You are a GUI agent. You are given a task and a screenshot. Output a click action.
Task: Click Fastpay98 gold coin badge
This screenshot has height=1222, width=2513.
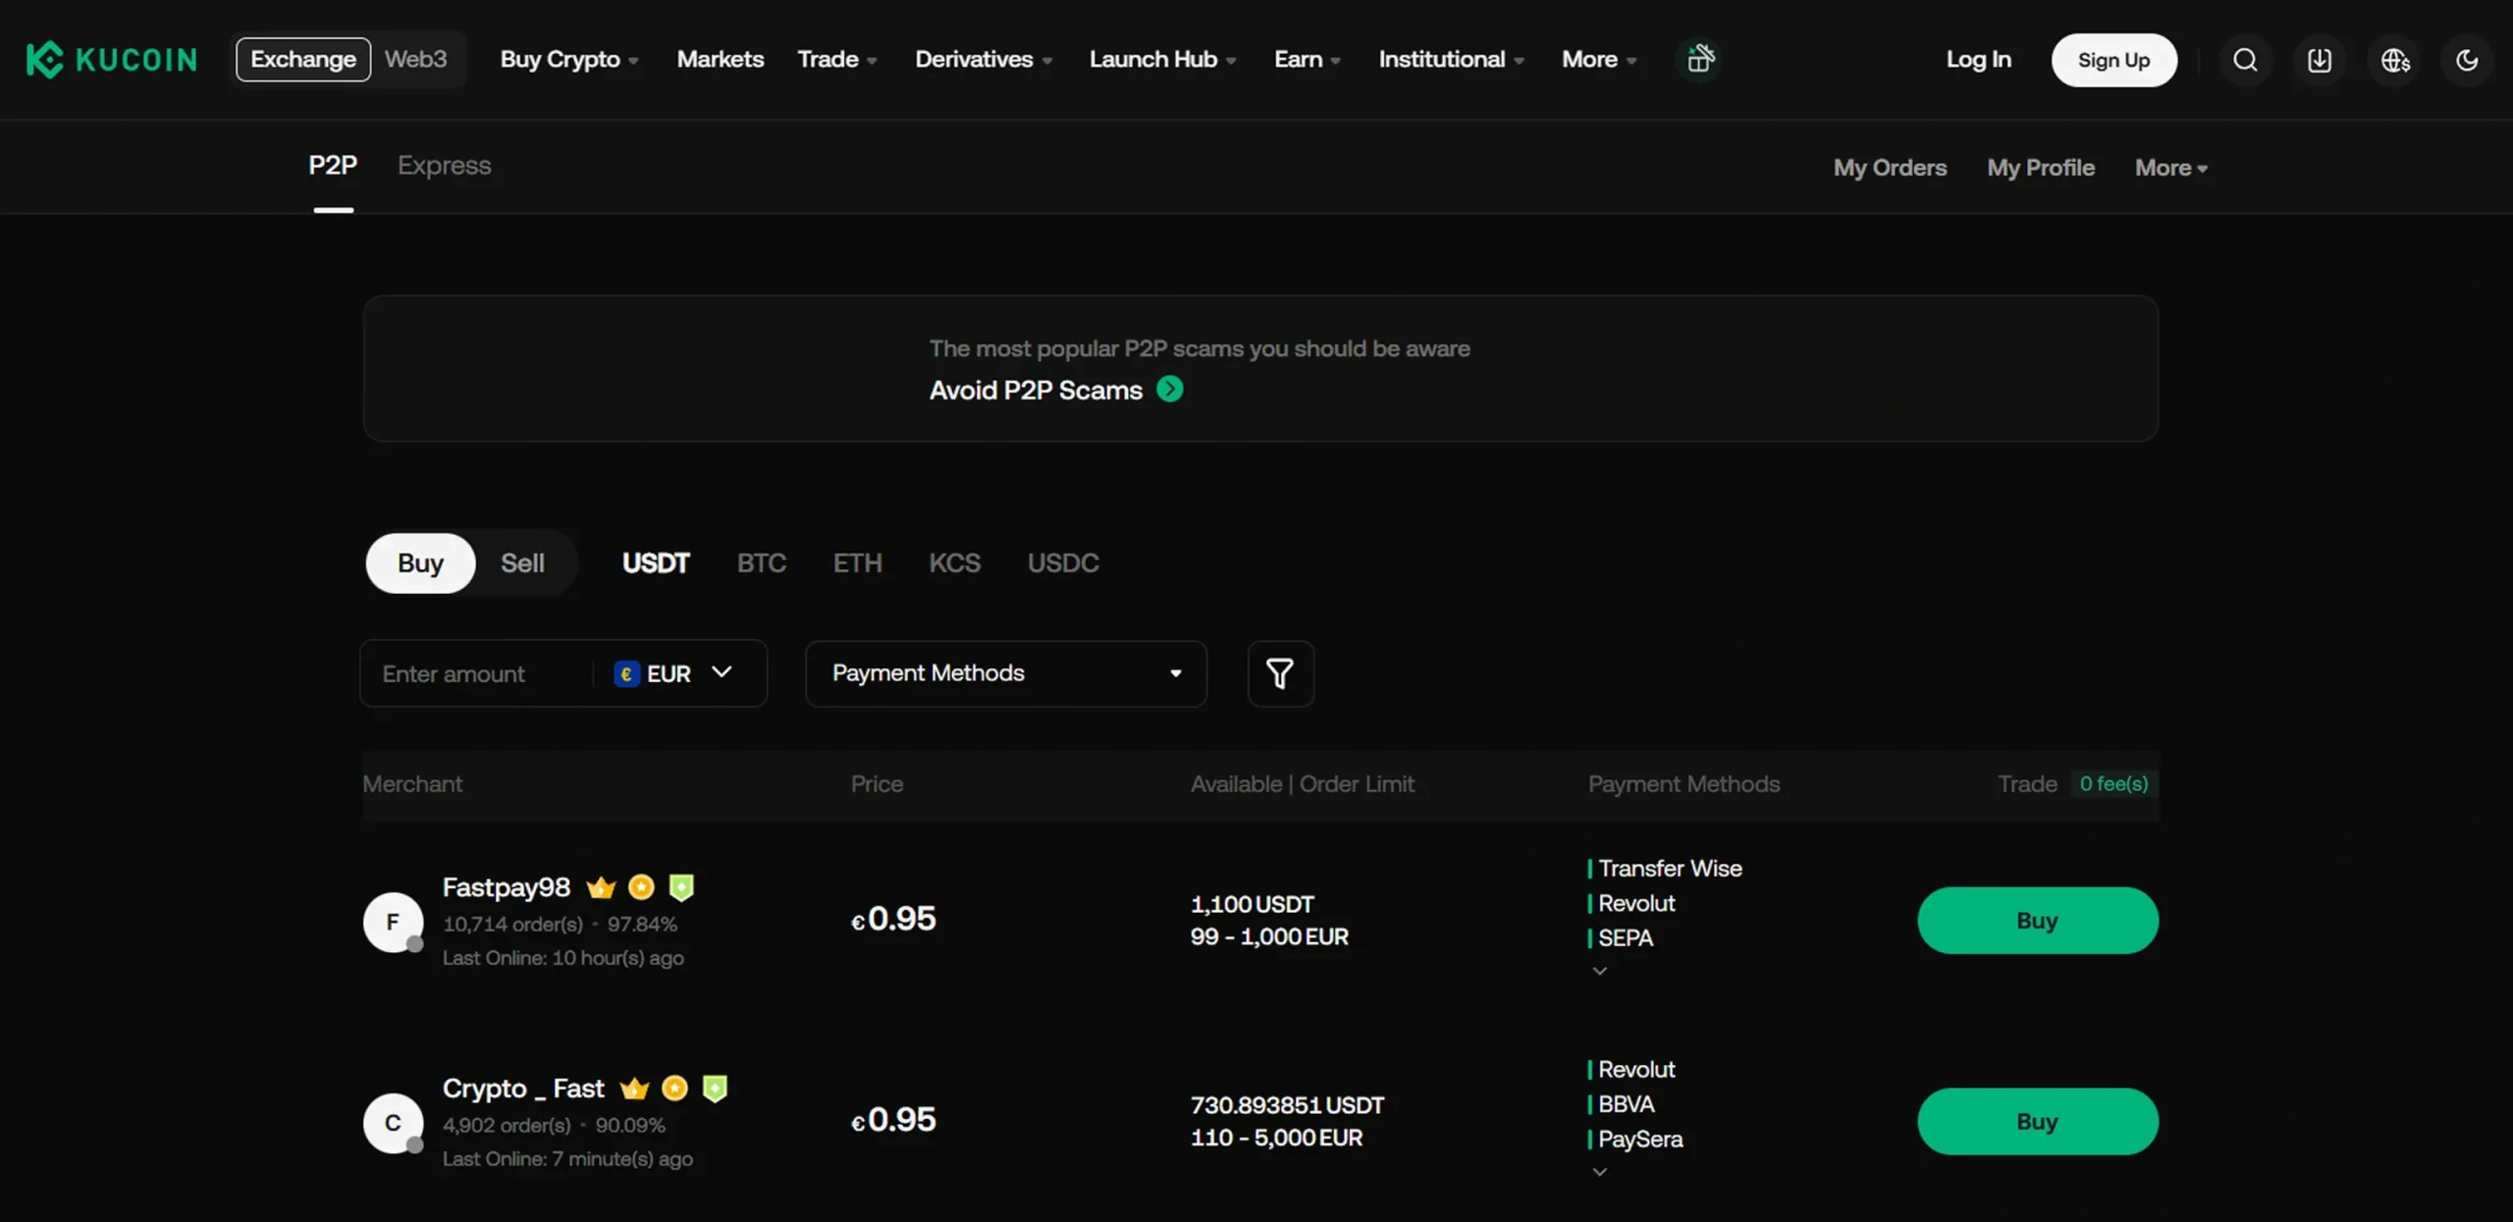point(641,887)
